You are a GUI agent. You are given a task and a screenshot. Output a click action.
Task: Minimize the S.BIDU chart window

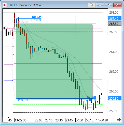click(x=100, y=5)
